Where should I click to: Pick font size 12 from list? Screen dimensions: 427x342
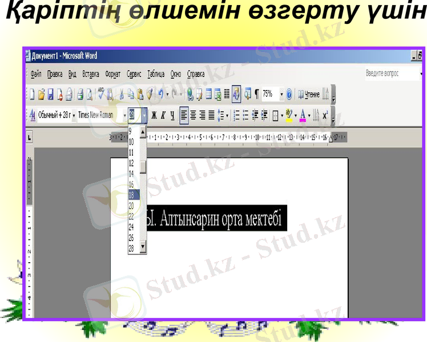(x=134, y=163)
